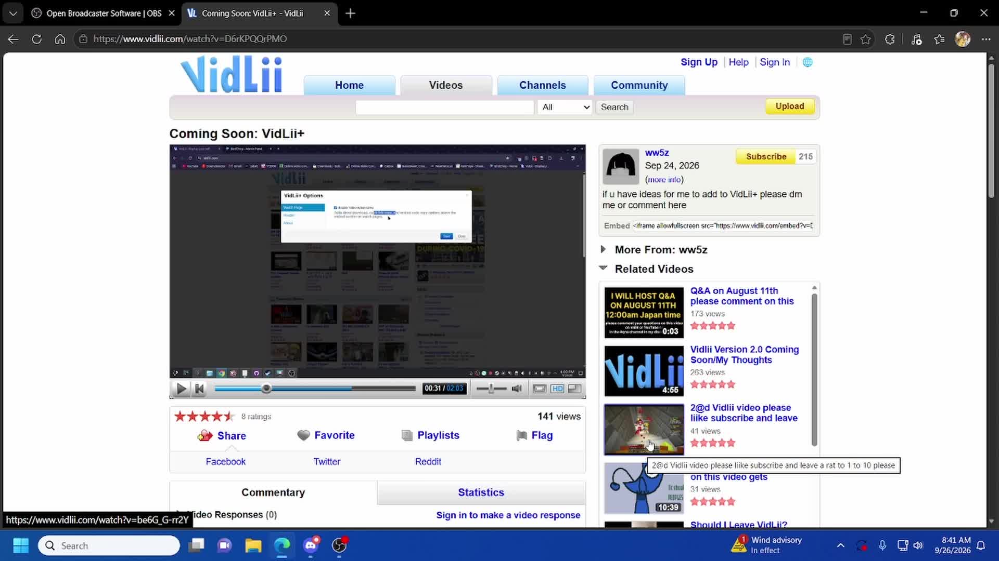Open the Home navigation tab
Screen dimensions: 999x561
coord(349,85)
